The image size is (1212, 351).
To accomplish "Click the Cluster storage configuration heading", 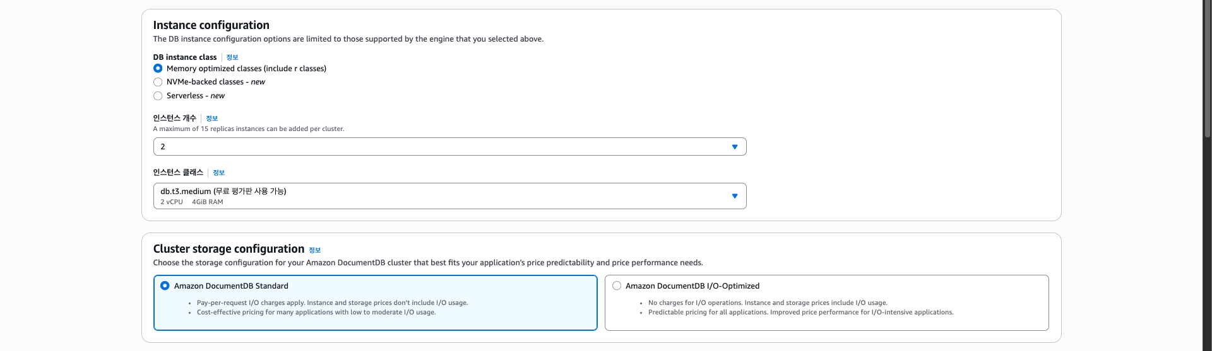I will click(x=229, y=249).
